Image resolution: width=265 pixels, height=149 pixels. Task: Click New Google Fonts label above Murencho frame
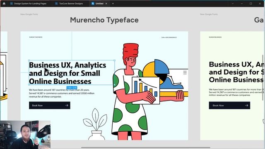29,14
